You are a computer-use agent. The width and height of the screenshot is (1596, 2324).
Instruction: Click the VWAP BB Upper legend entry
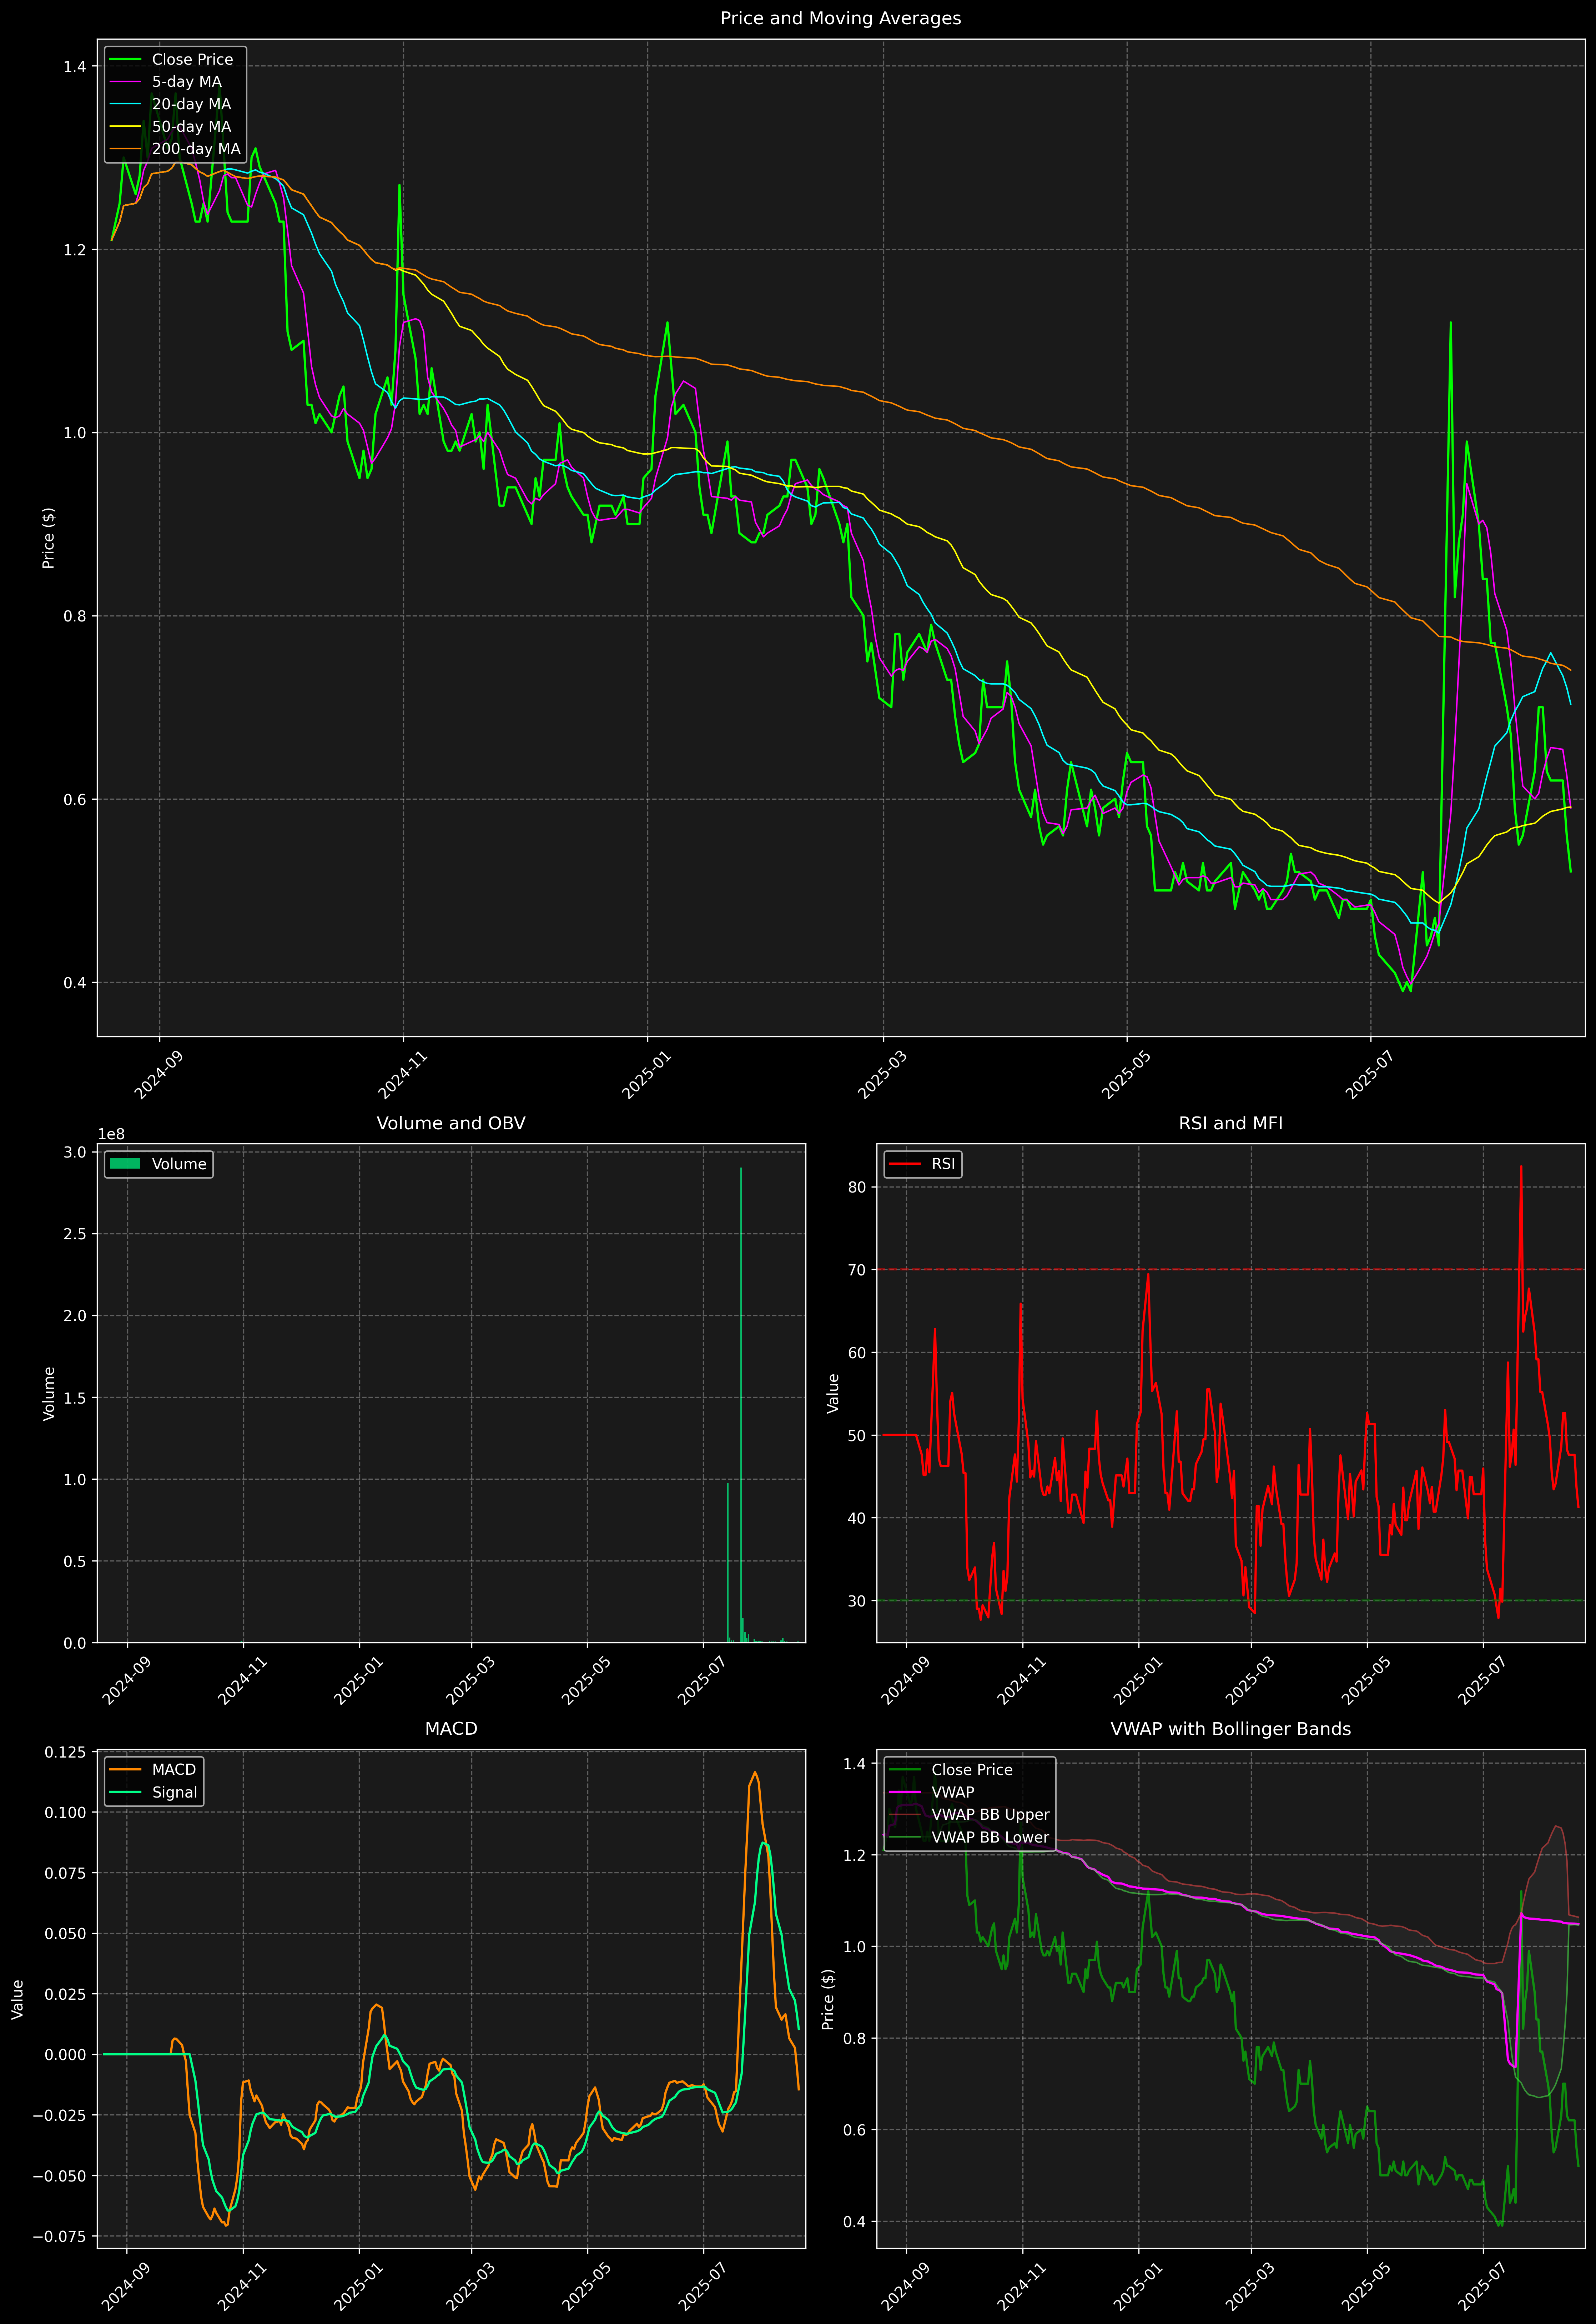[x=989, y=1815]
